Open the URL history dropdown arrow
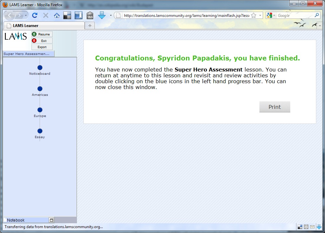325x233 pixels. [260, 15]
